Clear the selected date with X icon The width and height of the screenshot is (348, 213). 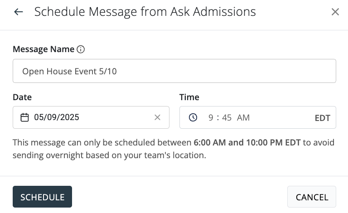157,117
